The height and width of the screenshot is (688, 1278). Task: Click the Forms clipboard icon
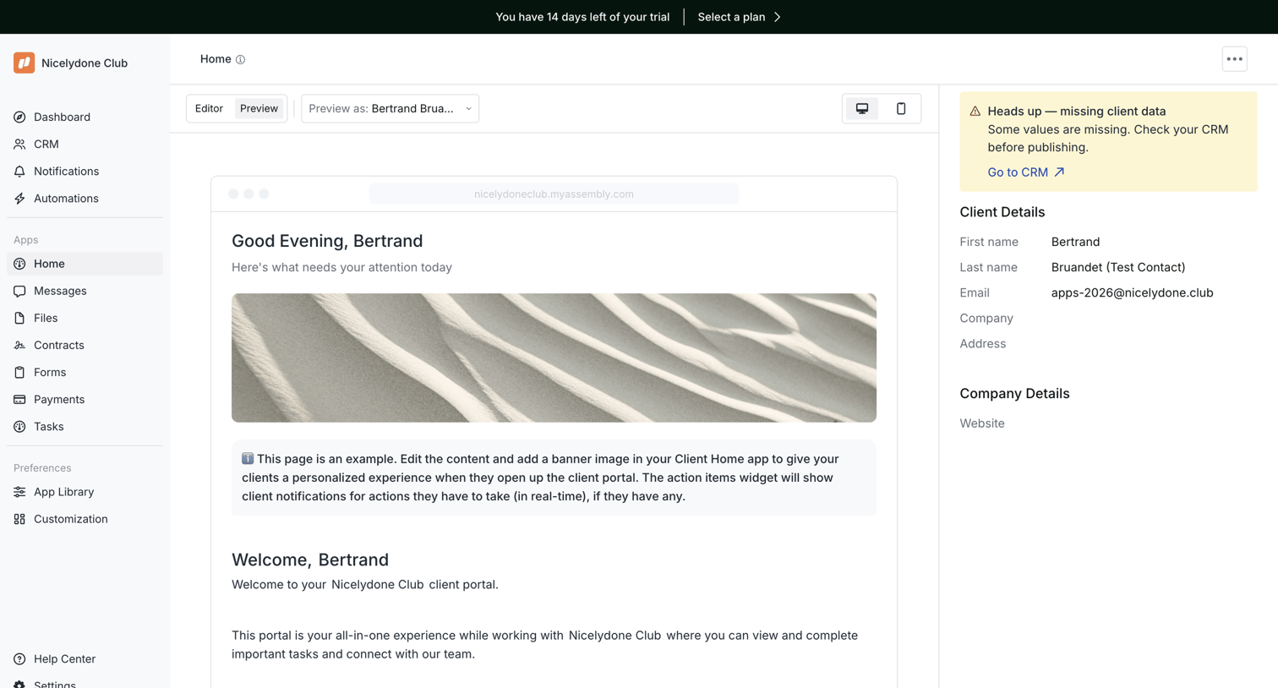point(19,372)
